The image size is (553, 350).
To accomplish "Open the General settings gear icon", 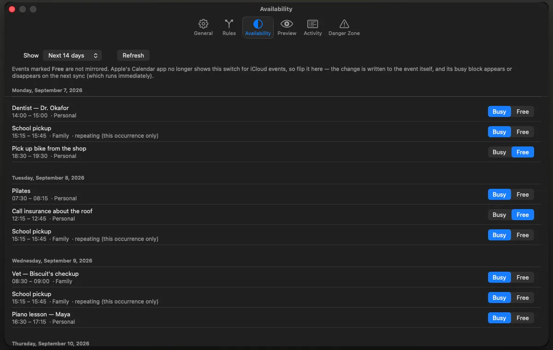I will coord(203,24).
